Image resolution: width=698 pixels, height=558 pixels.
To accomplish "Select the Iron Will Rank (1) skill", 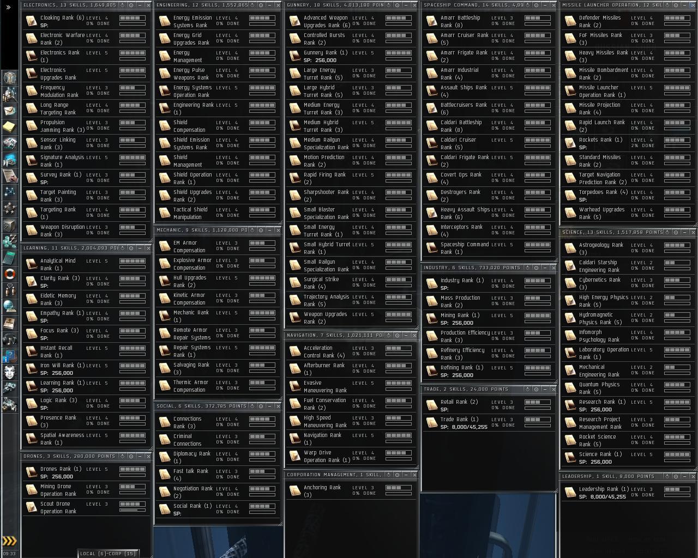I will [x=86, y=369].
